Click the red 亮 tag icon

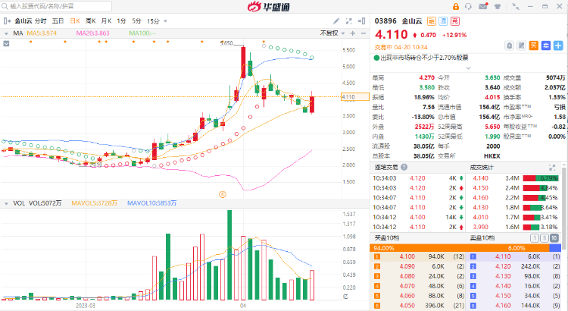(x=455, y=21)
